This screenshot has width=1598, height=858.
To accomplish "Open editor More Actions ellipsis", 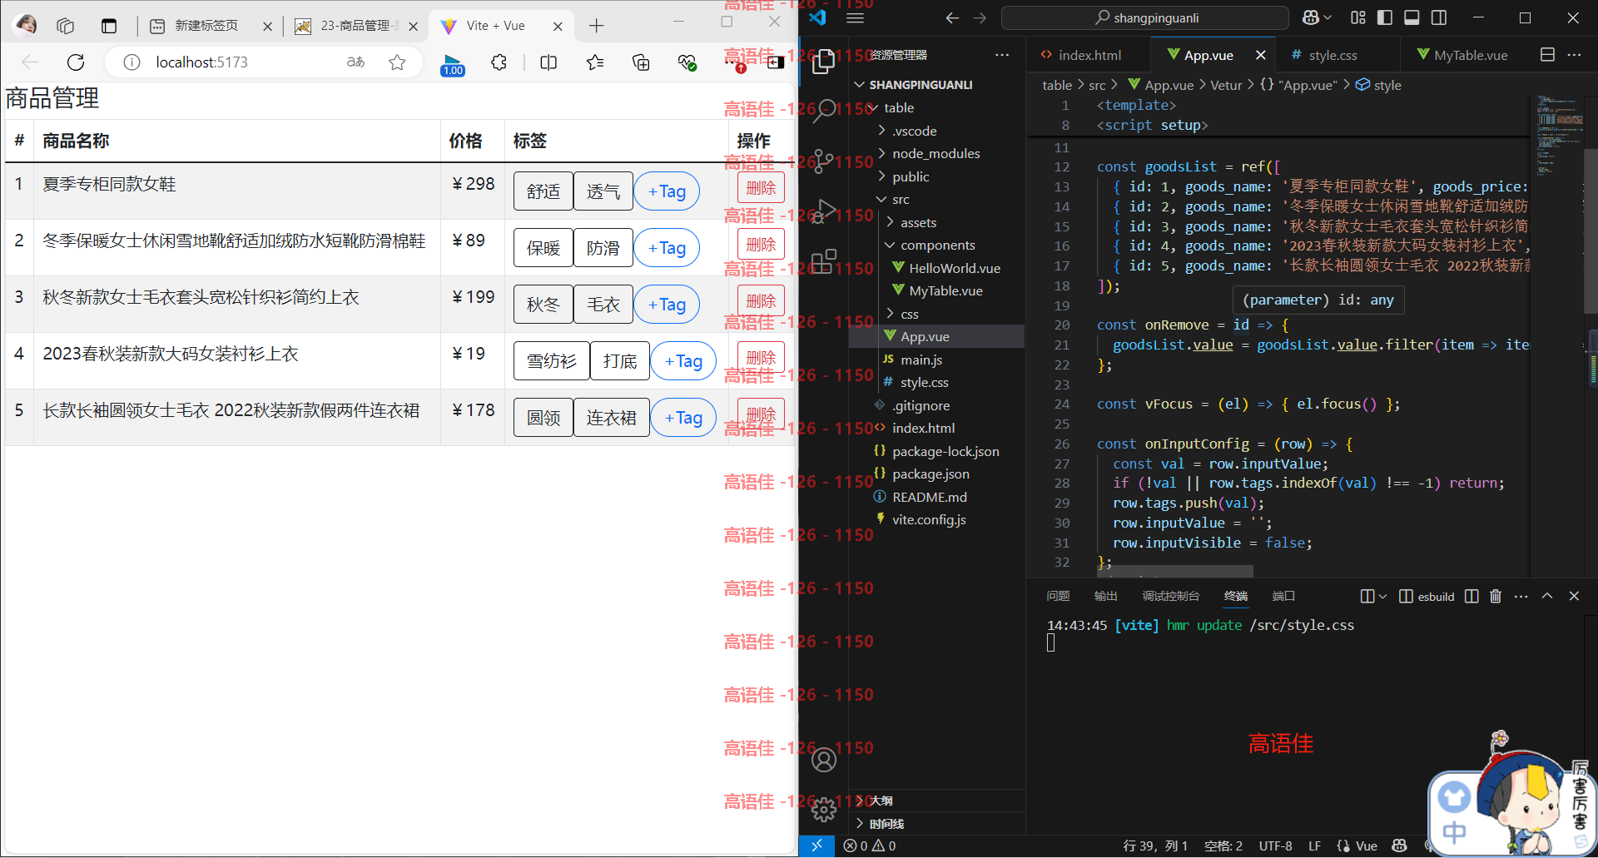I will coord(1574,55).
